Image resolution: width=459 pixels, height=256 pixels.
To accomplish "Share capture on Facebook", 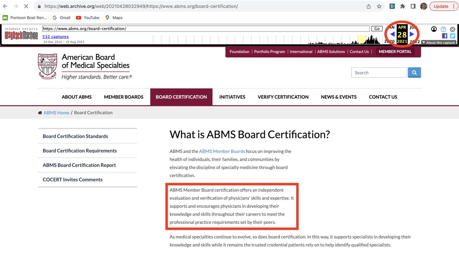I will tap(444, 36).
